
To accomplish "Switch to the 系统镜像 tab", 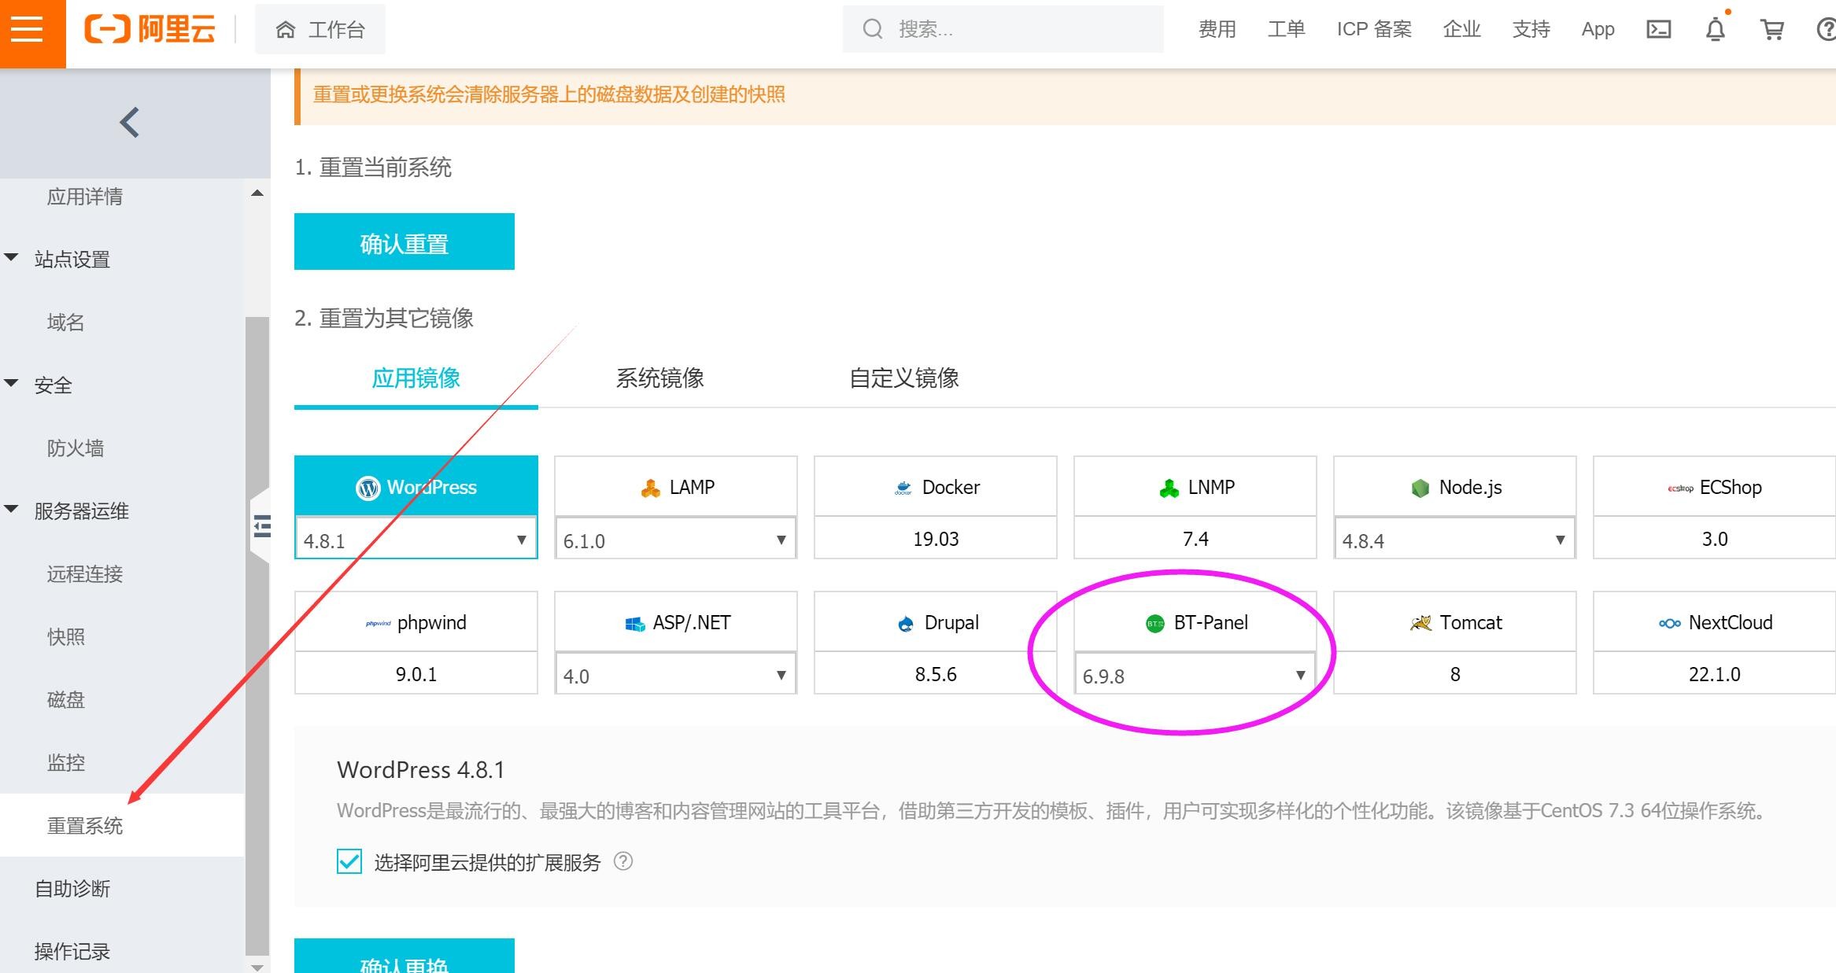I will (659, 378).
